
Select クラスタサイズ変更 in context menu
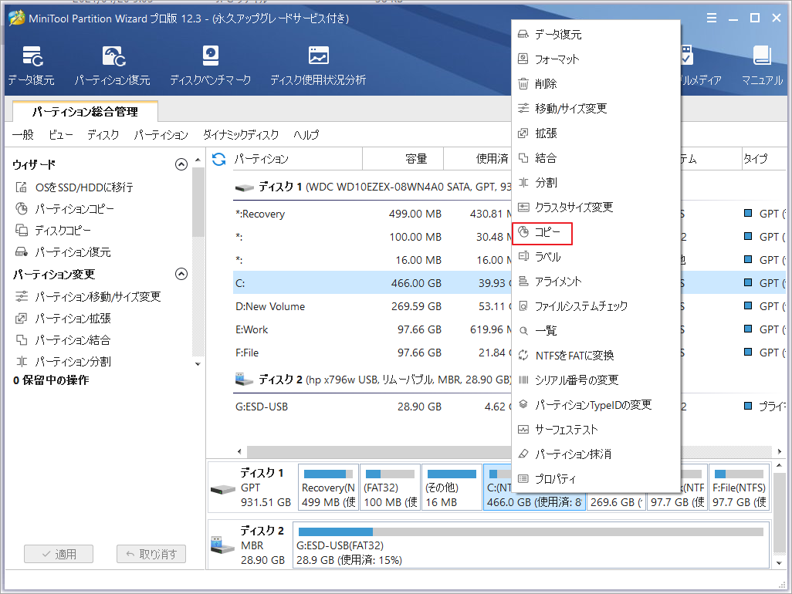point(596,208)
